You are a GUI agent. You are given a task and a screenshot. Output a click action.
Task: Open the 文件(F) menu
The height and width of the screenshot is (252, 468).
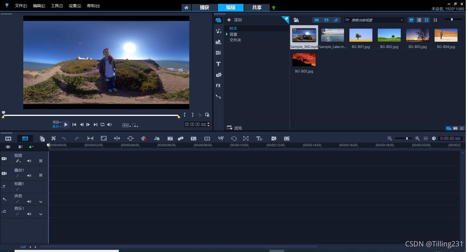pos(21,6)
